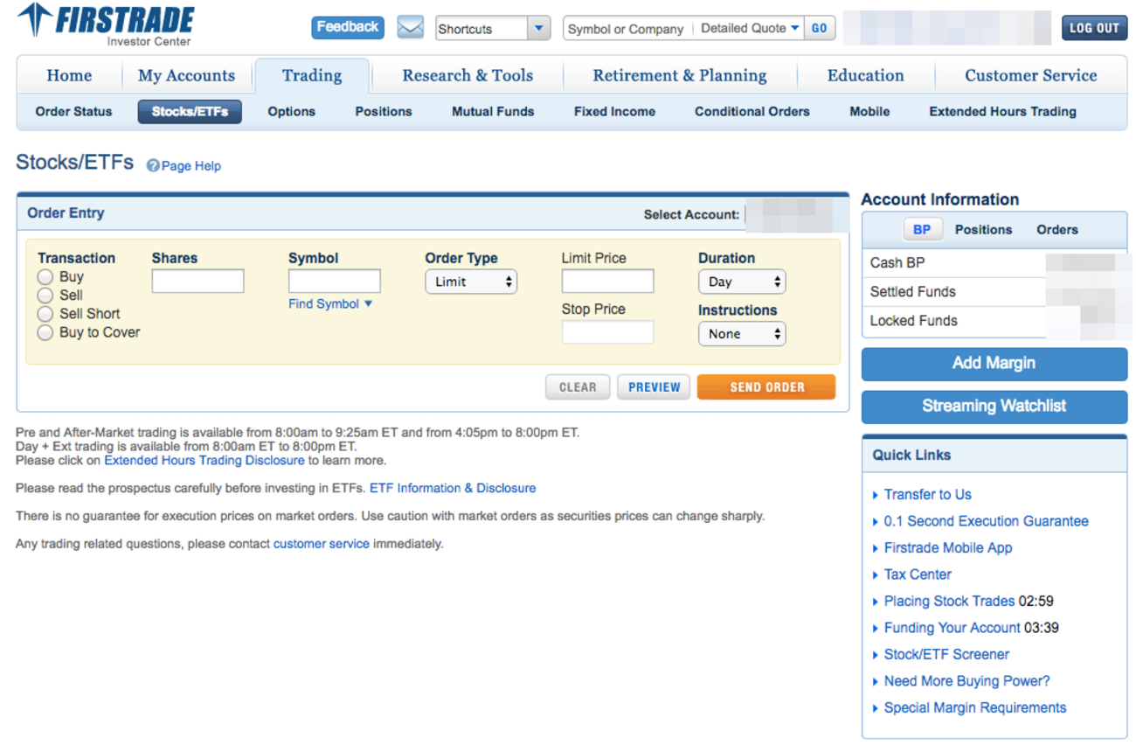Open the My Accounts tab
This screenshot has height=745, width=1136.
pos(186,75)
